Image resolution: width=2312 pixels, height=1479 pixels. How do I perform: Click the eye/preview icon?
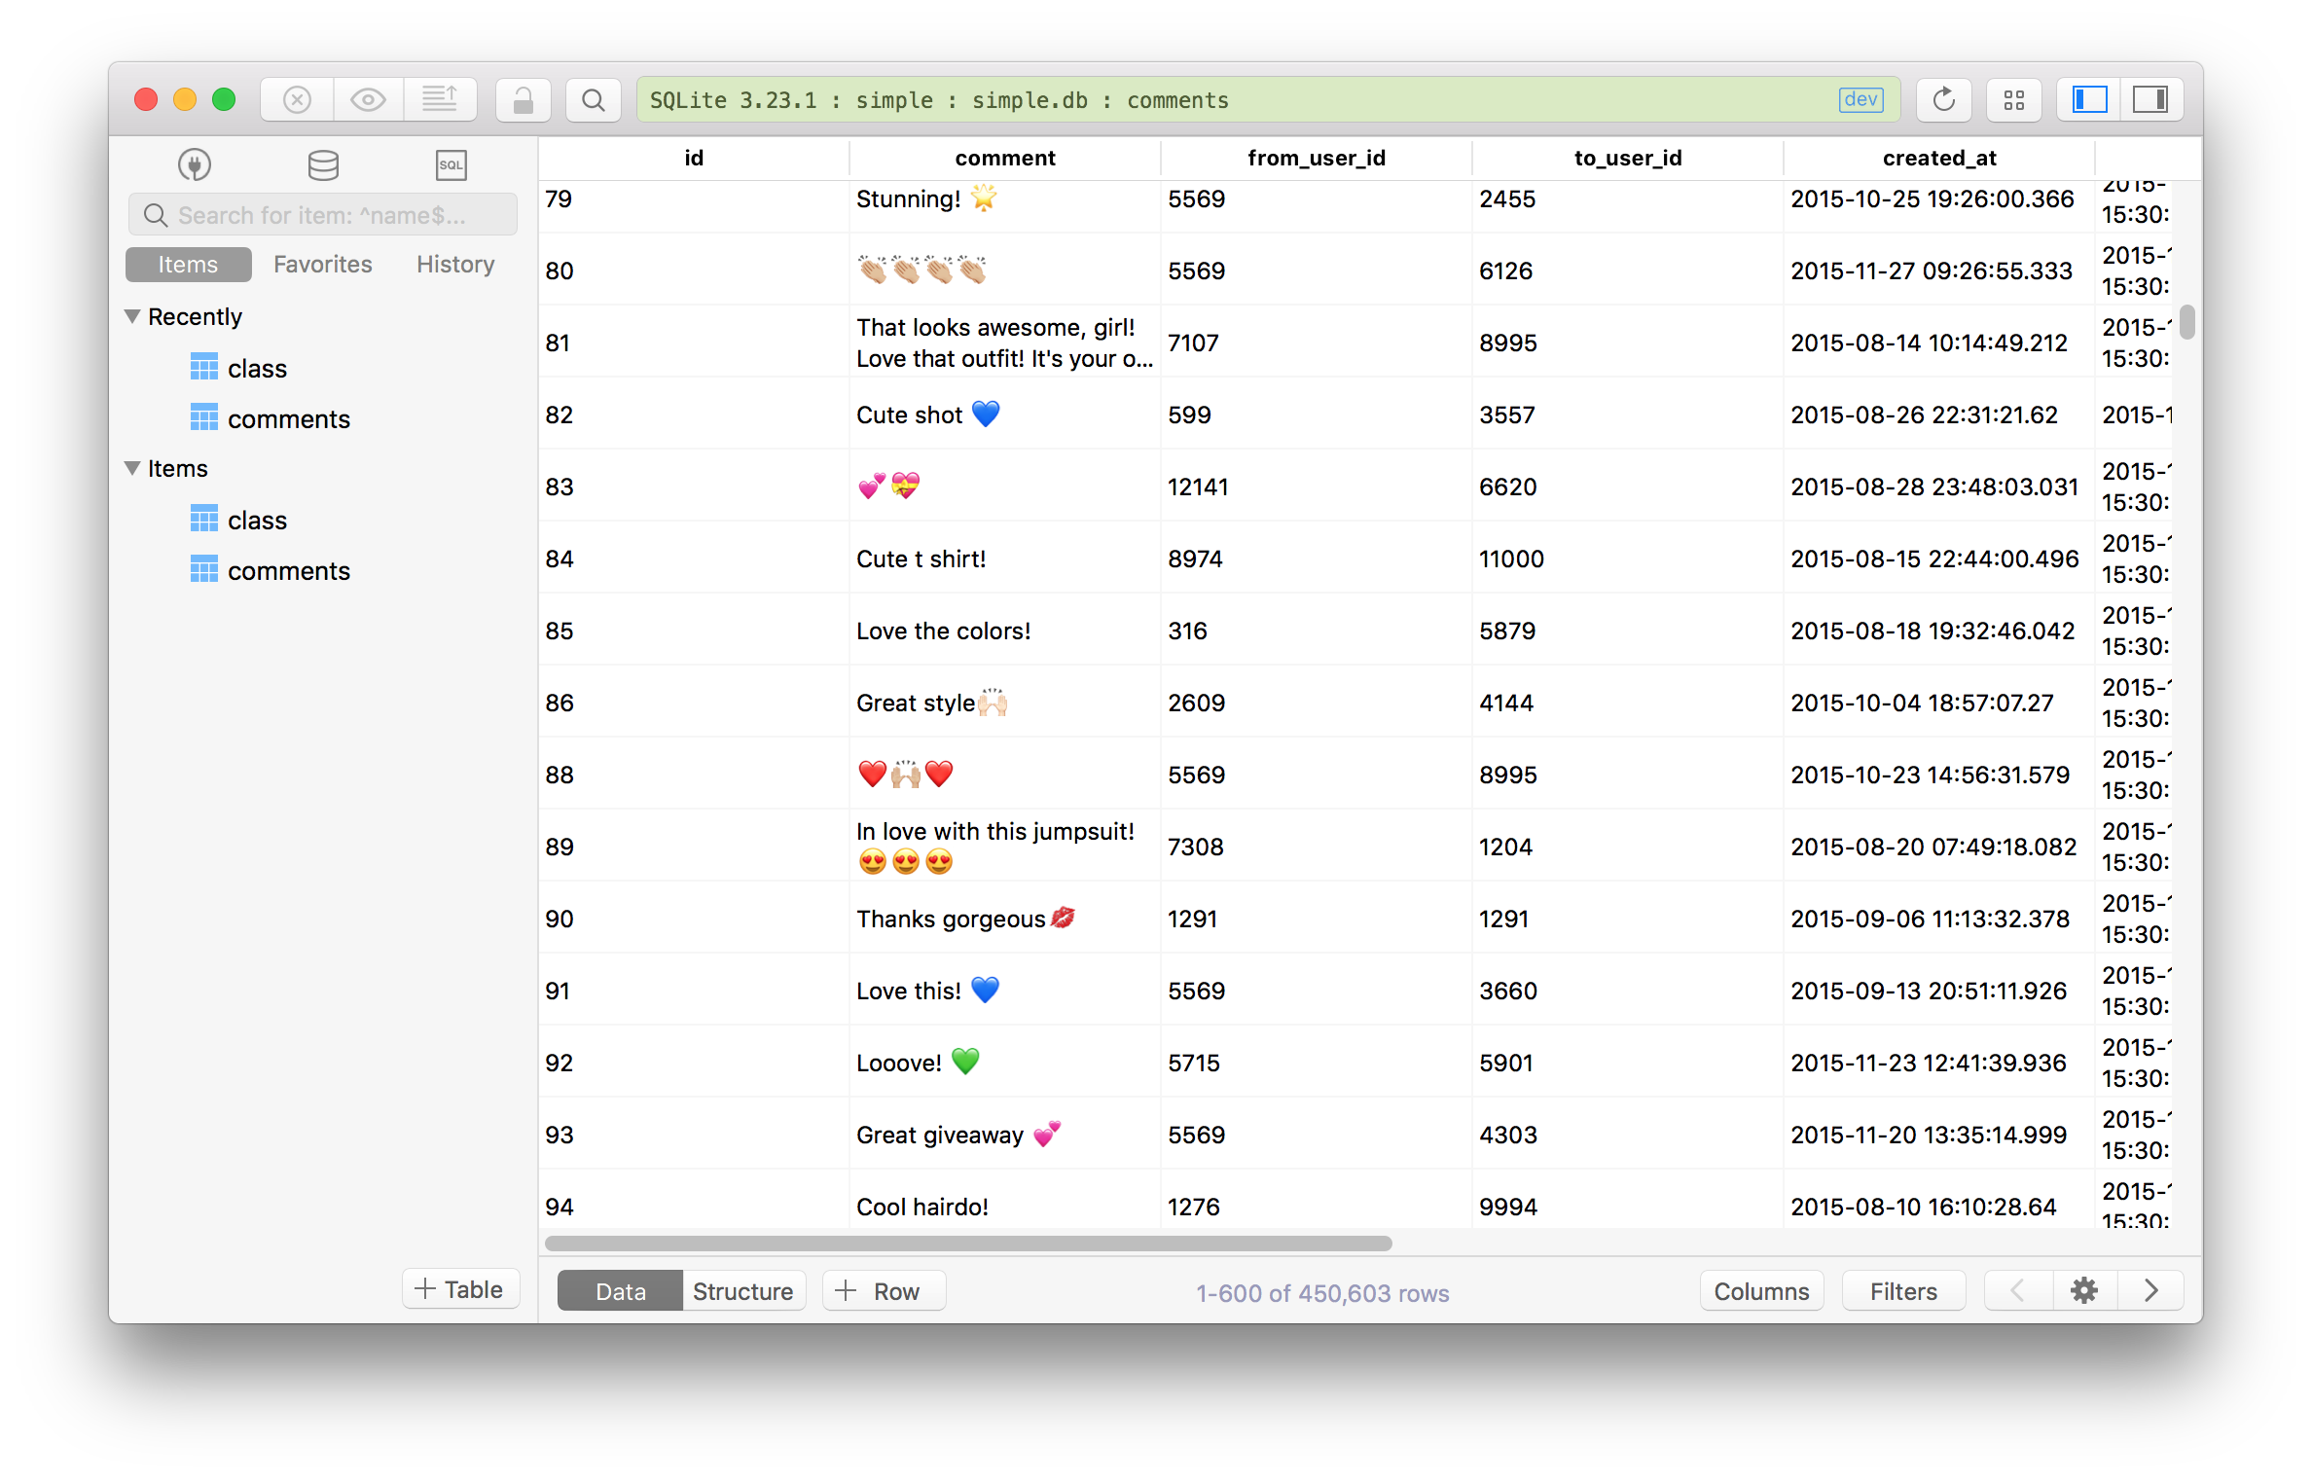tap(369, 99)
